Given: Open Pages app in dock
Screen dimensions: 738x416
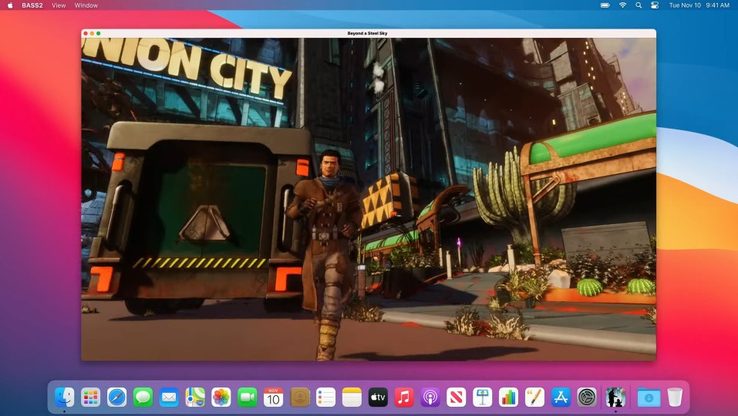Looking at the screenshot, I should pos(534,398).
